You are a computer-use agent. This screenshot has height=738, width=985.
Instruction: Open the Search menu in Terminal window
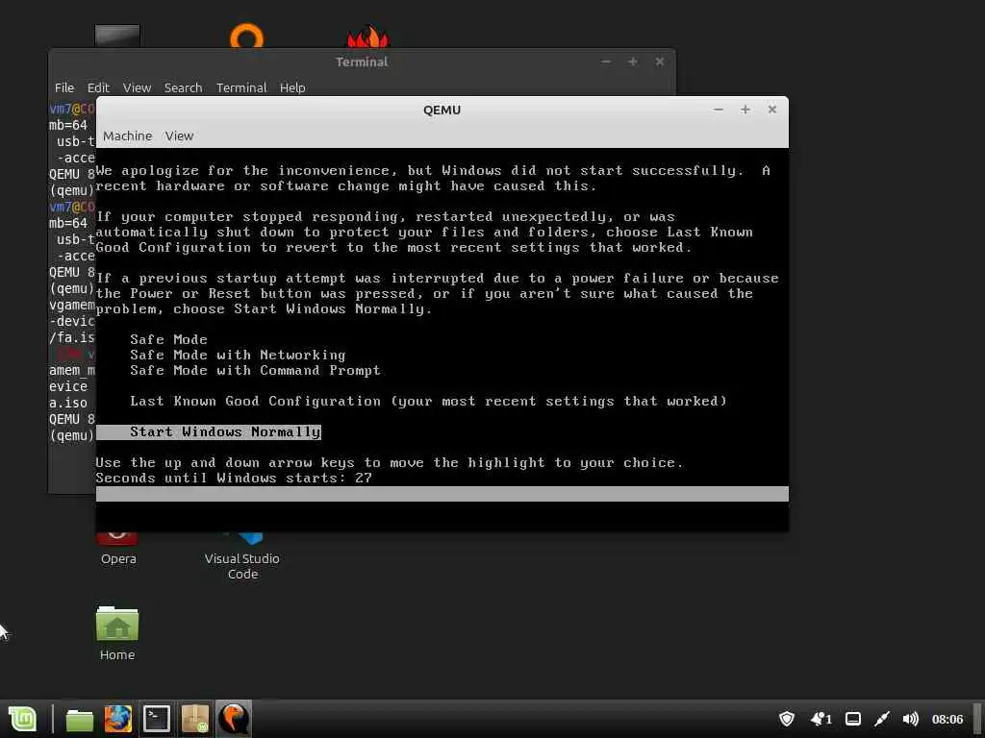(184, 87)
